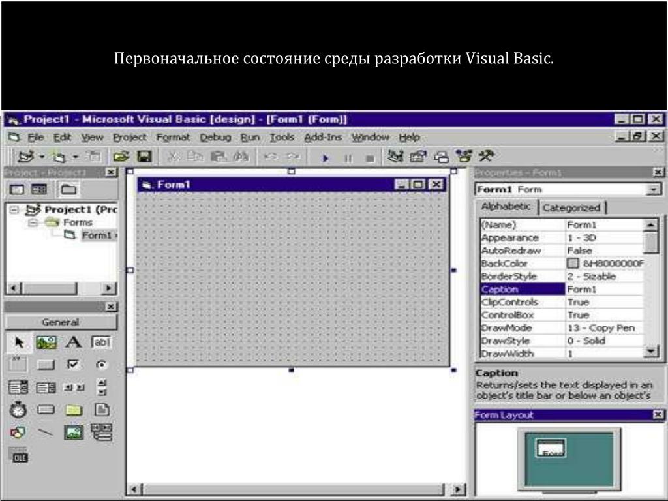This screenshot has width=668, height=501.
Task: Open Form Layout Window toolbar icon
Action: 441,157
